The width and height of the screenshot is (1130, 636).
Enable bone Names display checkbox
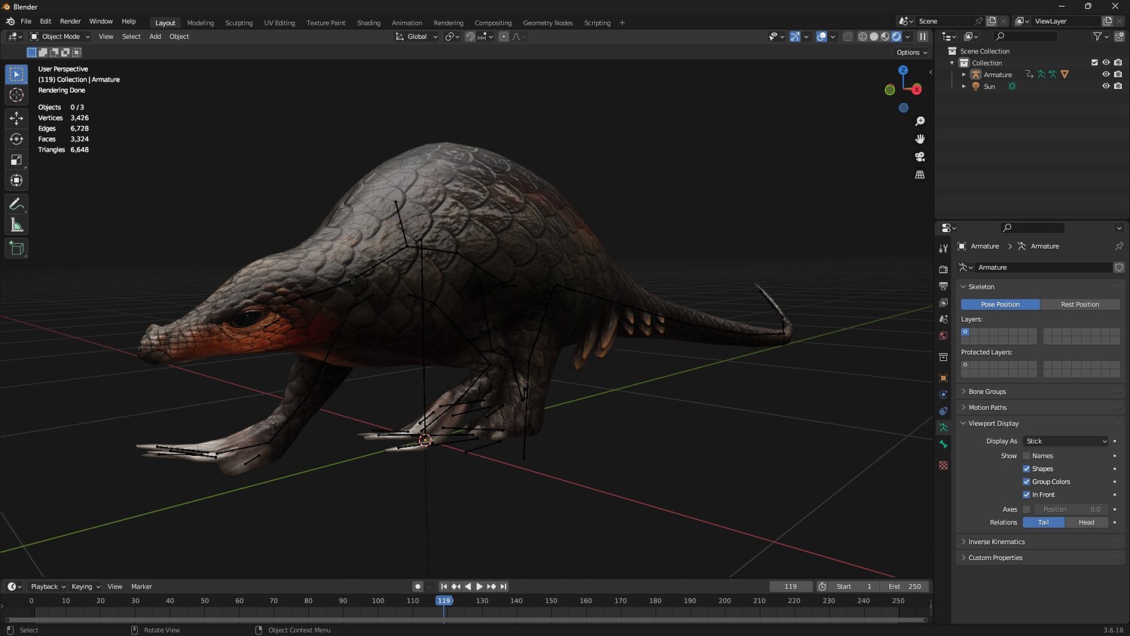[x=1026, y=456]
